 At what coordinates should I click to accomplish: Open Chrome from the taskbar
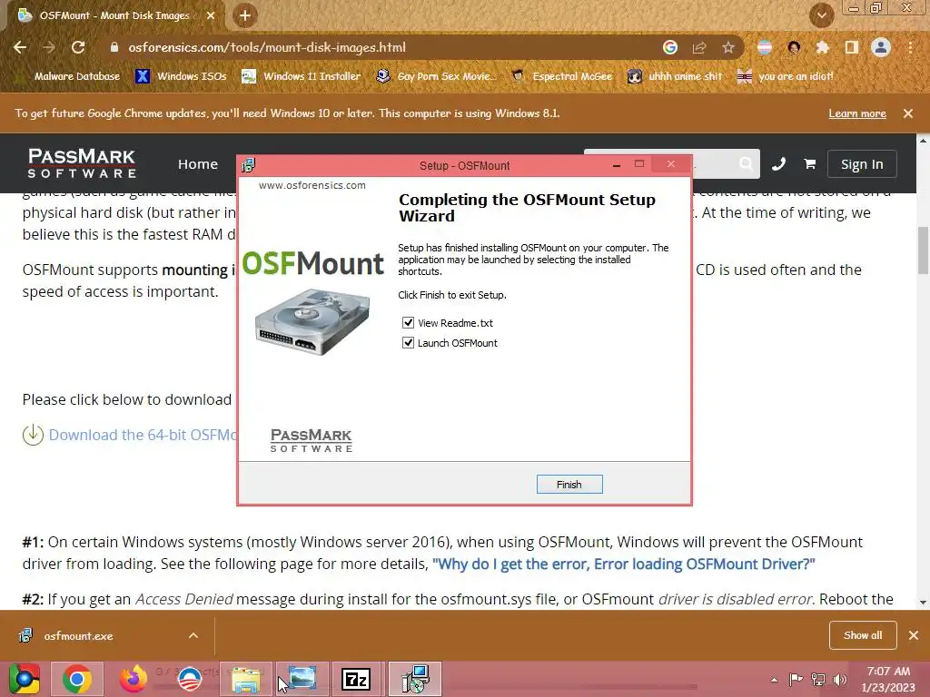tap(77, 679)
